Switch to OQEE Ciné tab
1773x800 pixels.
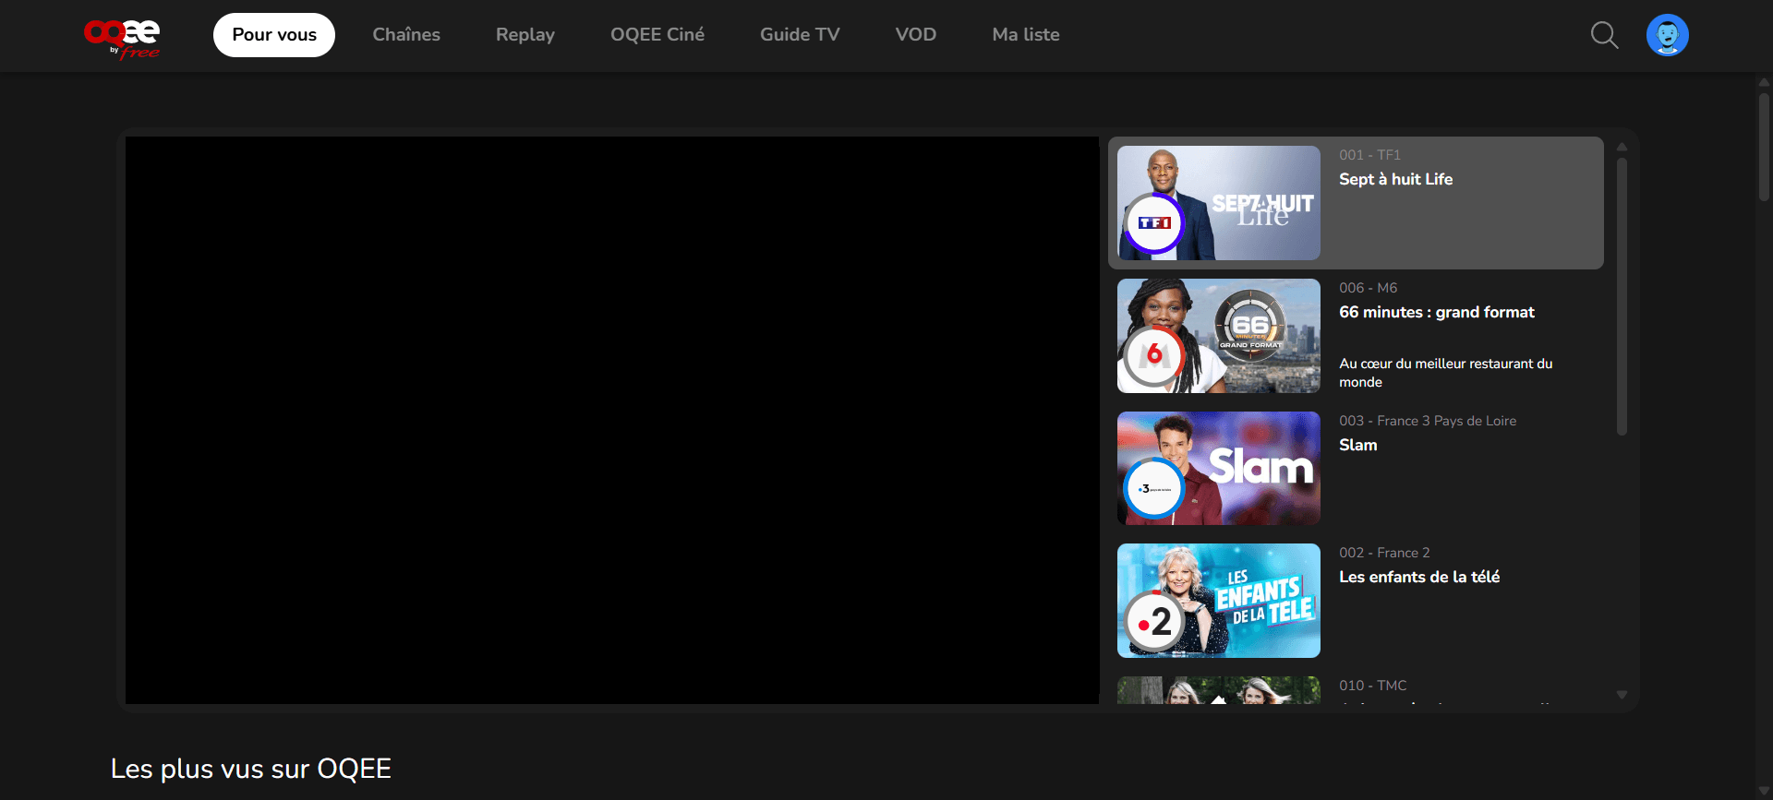657,35
